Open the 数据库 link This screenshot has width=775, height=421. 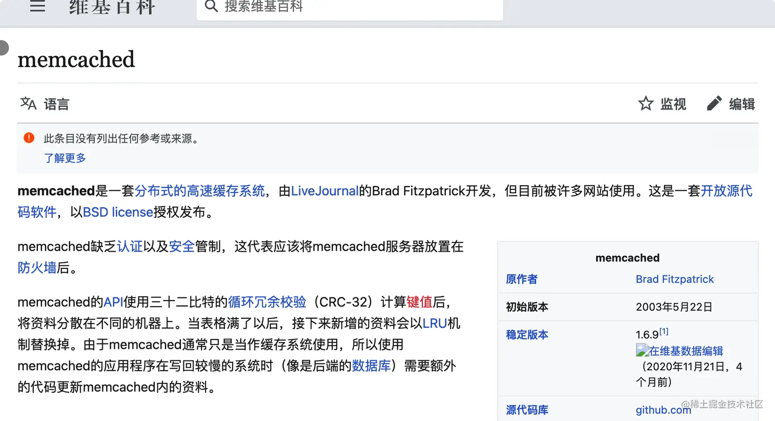371,366
